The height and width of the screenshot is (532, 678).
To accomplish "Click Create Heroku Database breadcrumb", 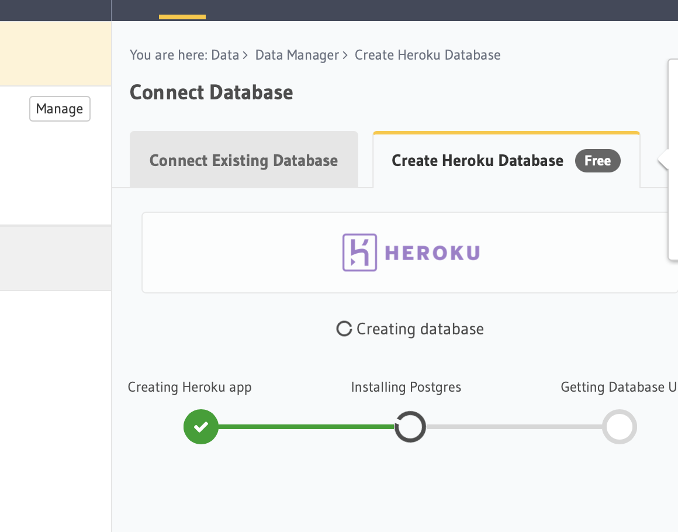I will pos(427,55).
